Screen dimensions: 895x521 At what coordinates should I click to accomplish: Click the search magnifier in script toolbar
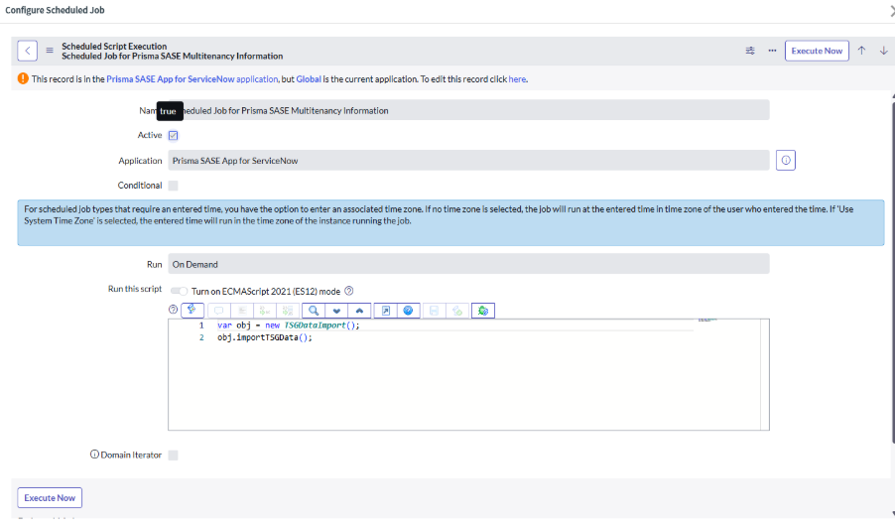(312, 311)
